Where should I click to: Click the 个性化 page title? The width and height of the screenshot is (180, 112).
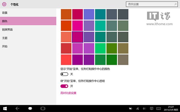(14, 4)
